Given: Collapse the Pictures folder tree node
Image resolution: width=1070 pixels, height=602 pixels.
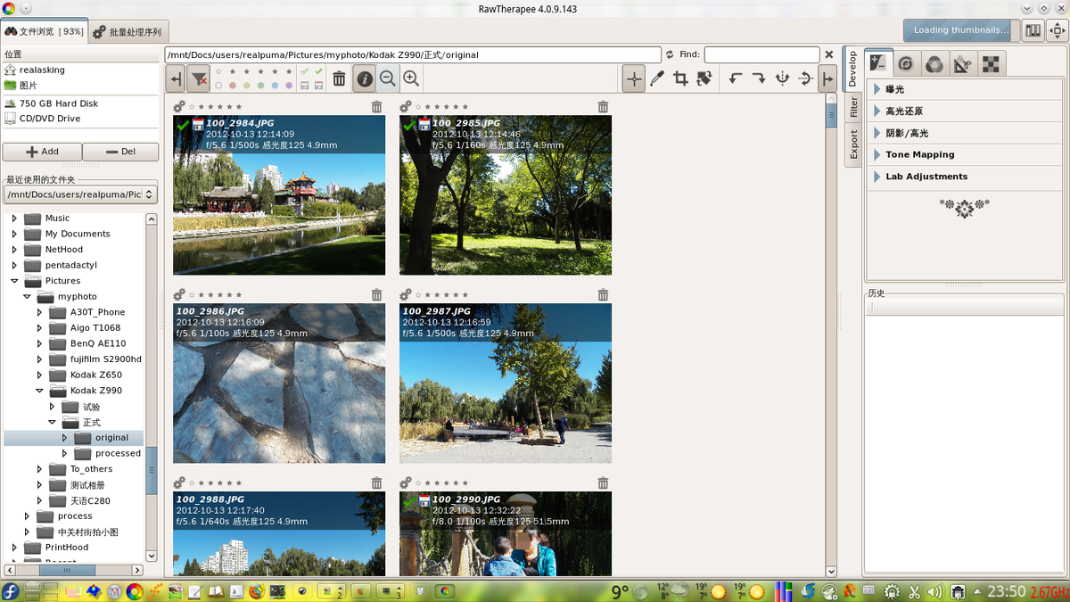Looking at the screenshot, I should (14, 281).
